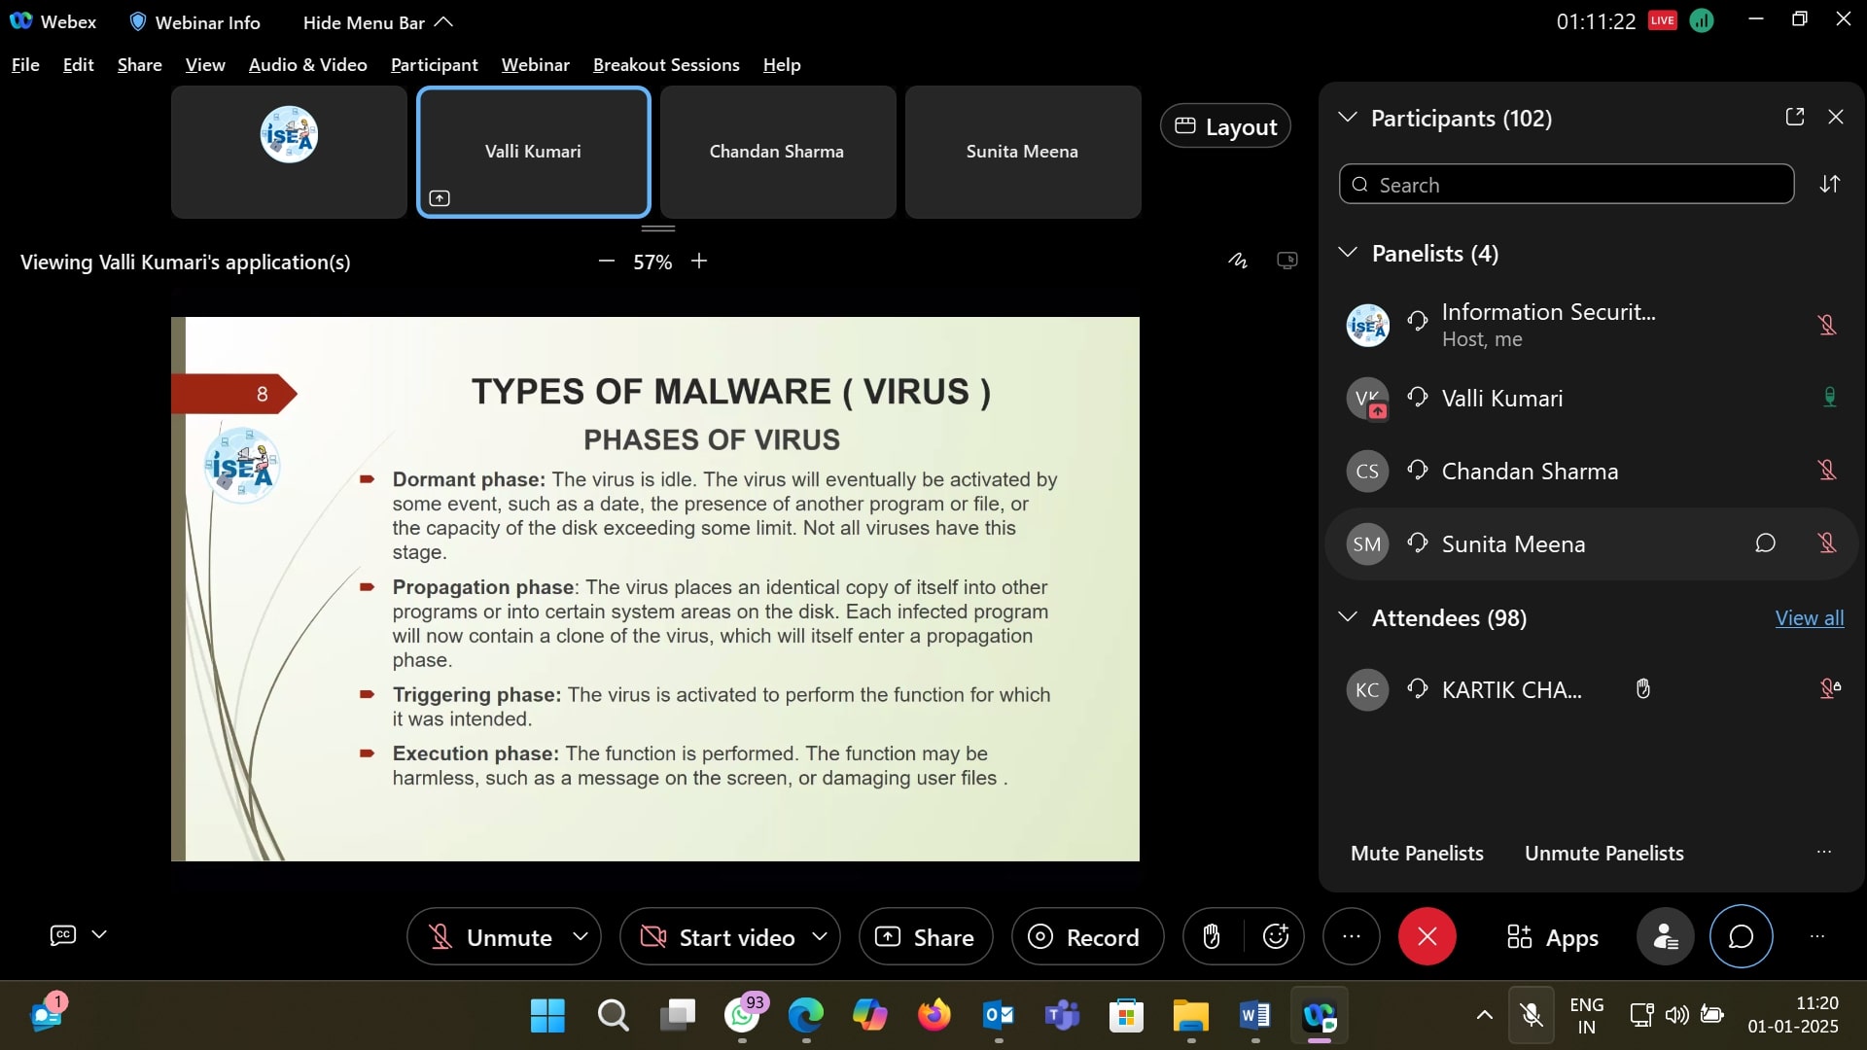Toggle Chandan Sharma's muted microphone
Image resolution: width=1867 pixels, height=1050 pixels.
point(1827,471)
